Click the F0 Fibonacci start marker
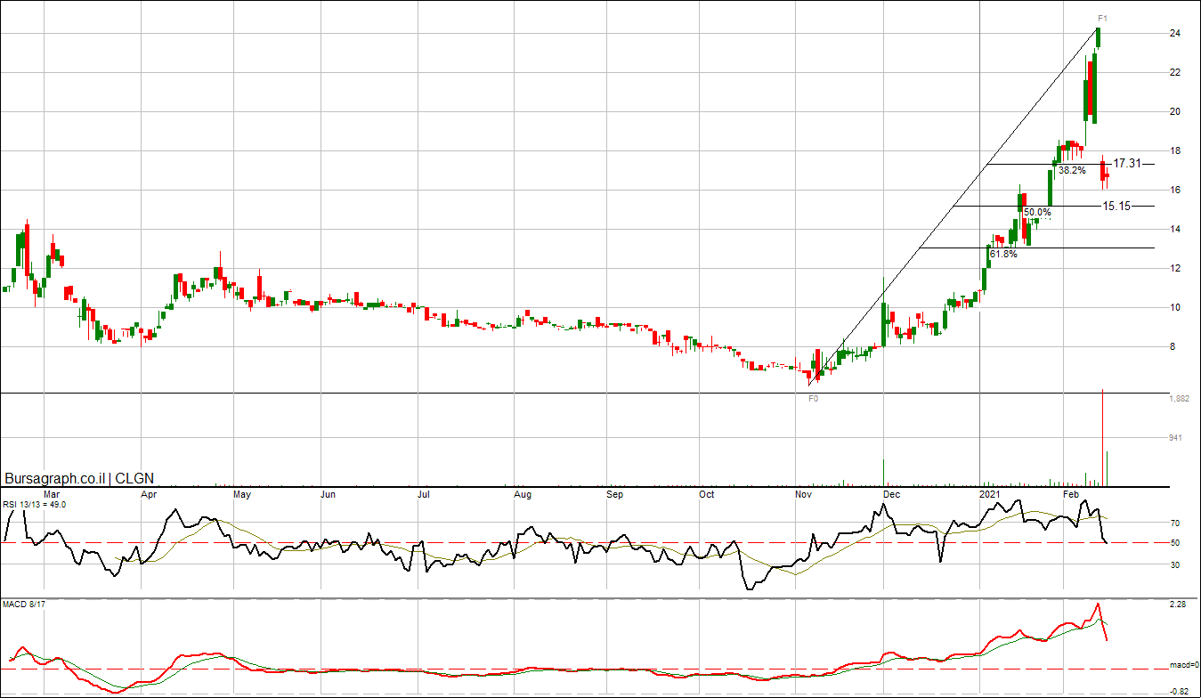Image resolution: width=1201 pixels, height=698 pixels. point(812,400)
